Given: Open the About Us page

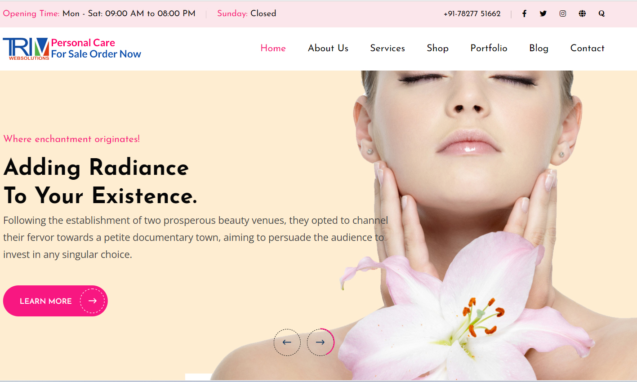Looking at the screenshot, I should point(328,48).
